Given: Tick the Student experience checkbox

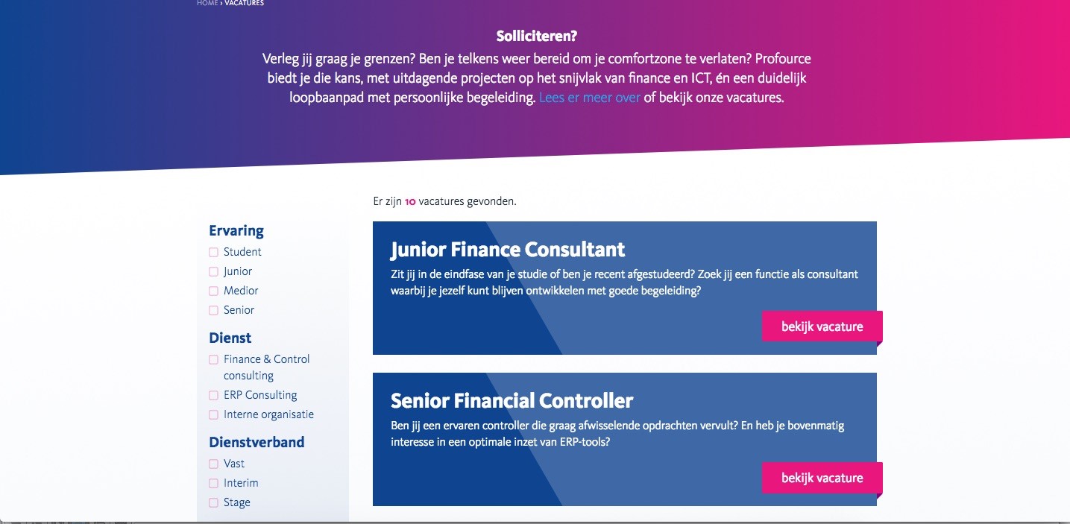Looking at the screenshot, I should tap(213, 253).
